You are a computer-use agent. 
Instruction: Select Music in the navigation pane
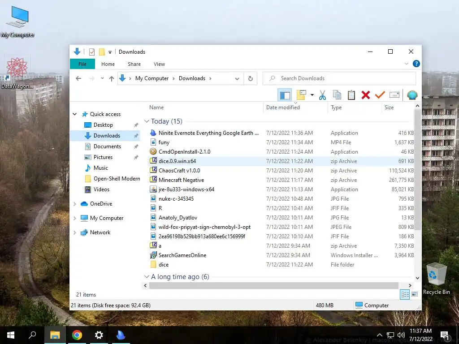click(x=101, y=168)
